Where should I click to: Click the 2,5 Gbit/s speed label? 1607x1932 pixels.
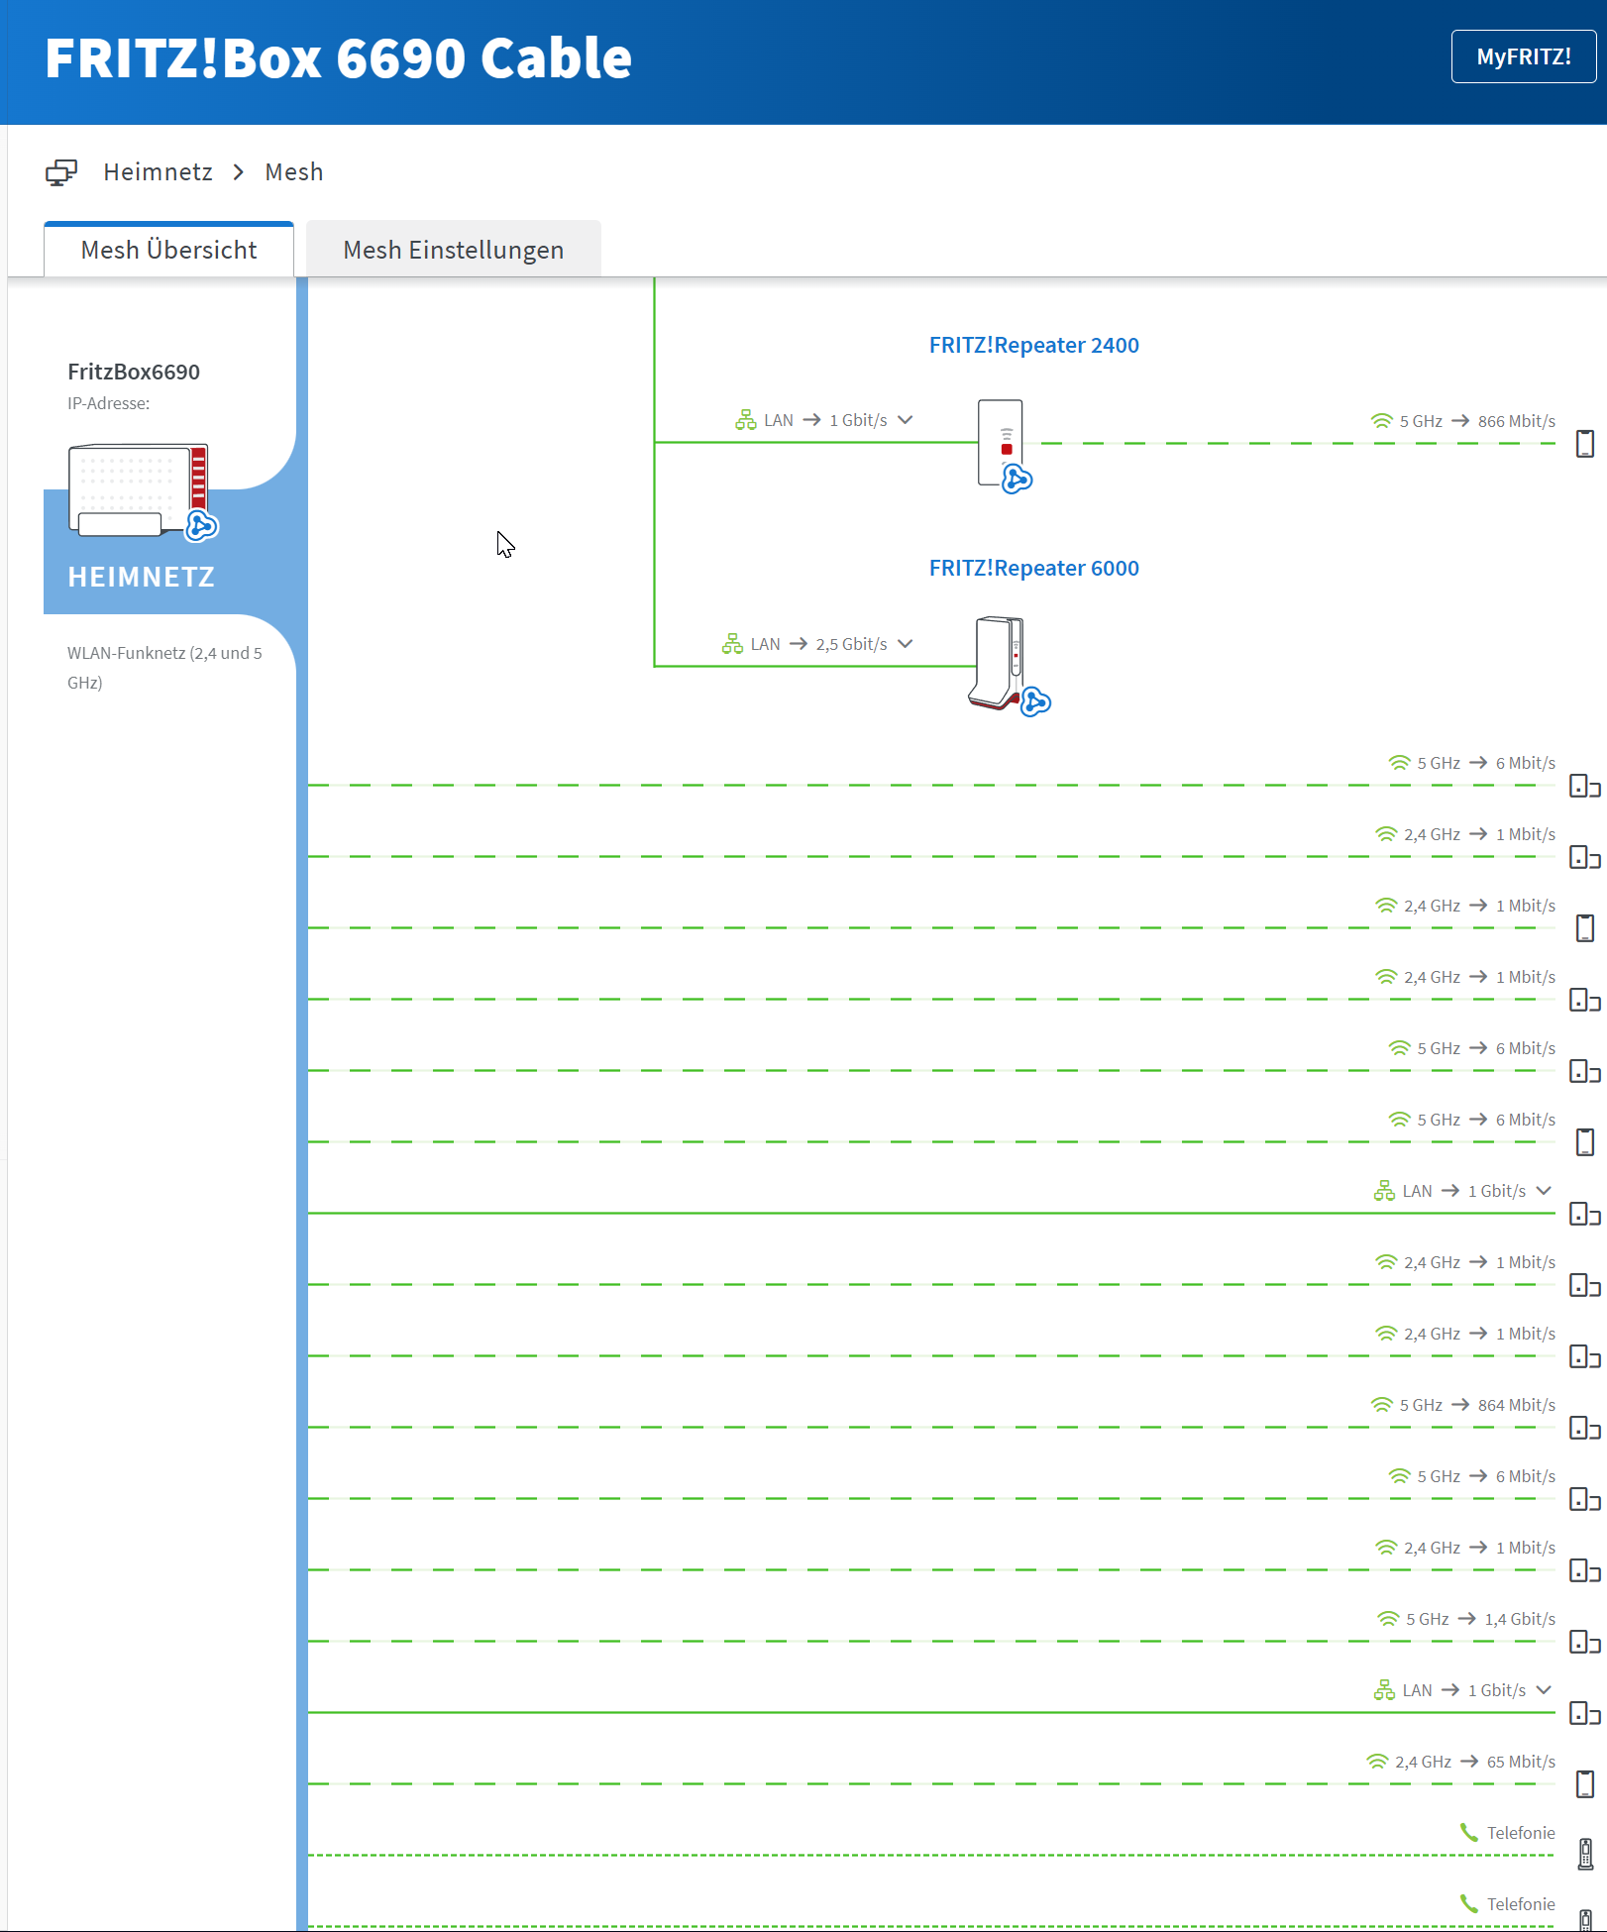tap(852, 644)
